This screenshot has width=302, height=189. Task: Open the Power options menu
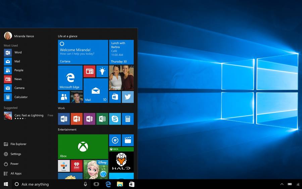click(x=11, y=164)
